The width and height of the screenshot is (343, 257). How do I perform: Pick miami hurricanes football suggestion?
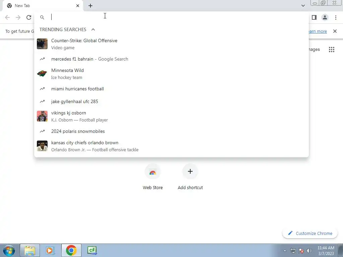[x=171, y=89]
